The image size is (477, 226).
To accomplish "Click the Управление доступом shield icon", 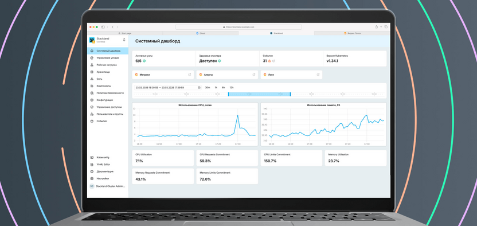I will pyautogui.click(x=92, y=107).
